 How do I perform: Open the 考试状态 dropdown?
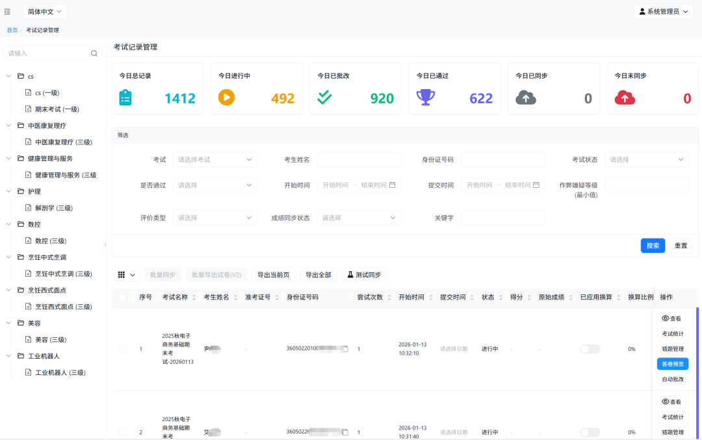click(x=647, y=159)
